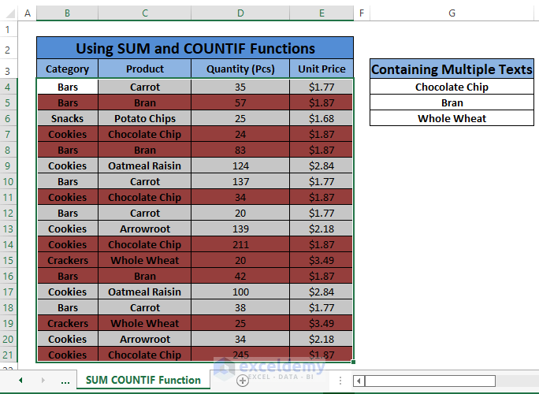
Task: Select row 13 header
Action: tap(8, 229)
